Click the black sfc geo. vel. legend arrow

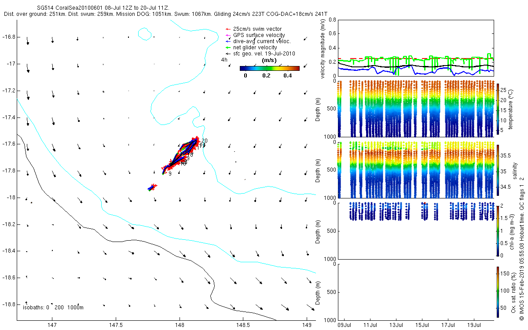click(x=227, y=54)
